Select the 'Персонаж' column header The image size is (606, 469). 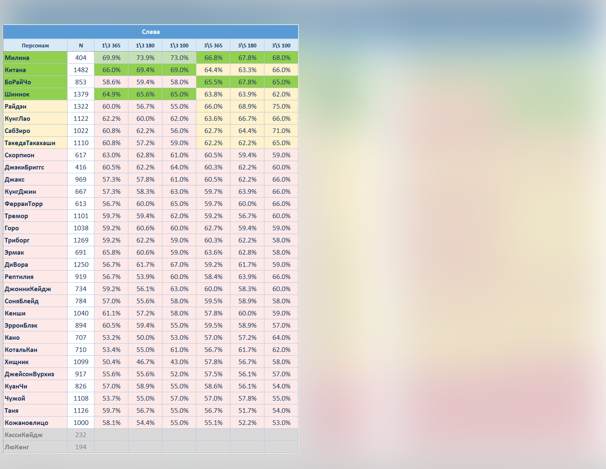pyautogui.click(x=35, y=45)
